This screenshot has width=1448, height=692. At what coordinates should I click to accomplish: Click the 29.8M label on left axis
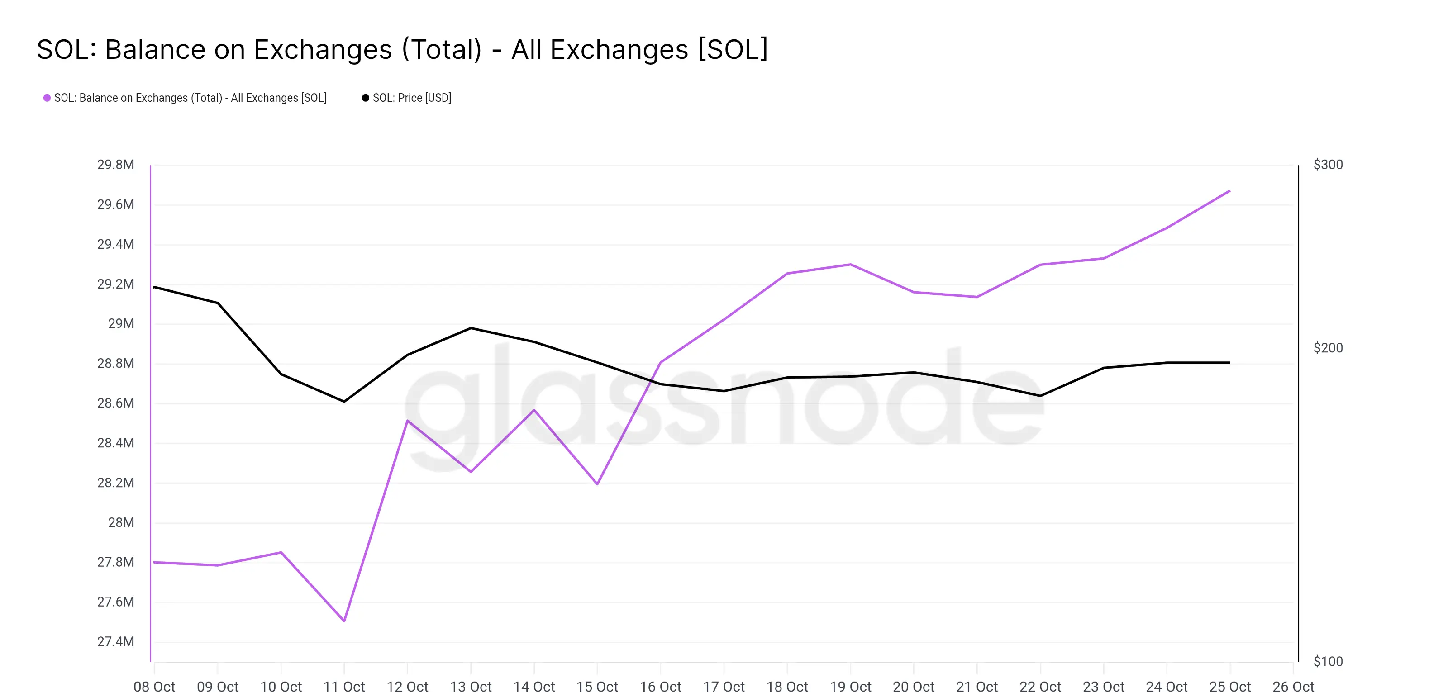point(115,165)
